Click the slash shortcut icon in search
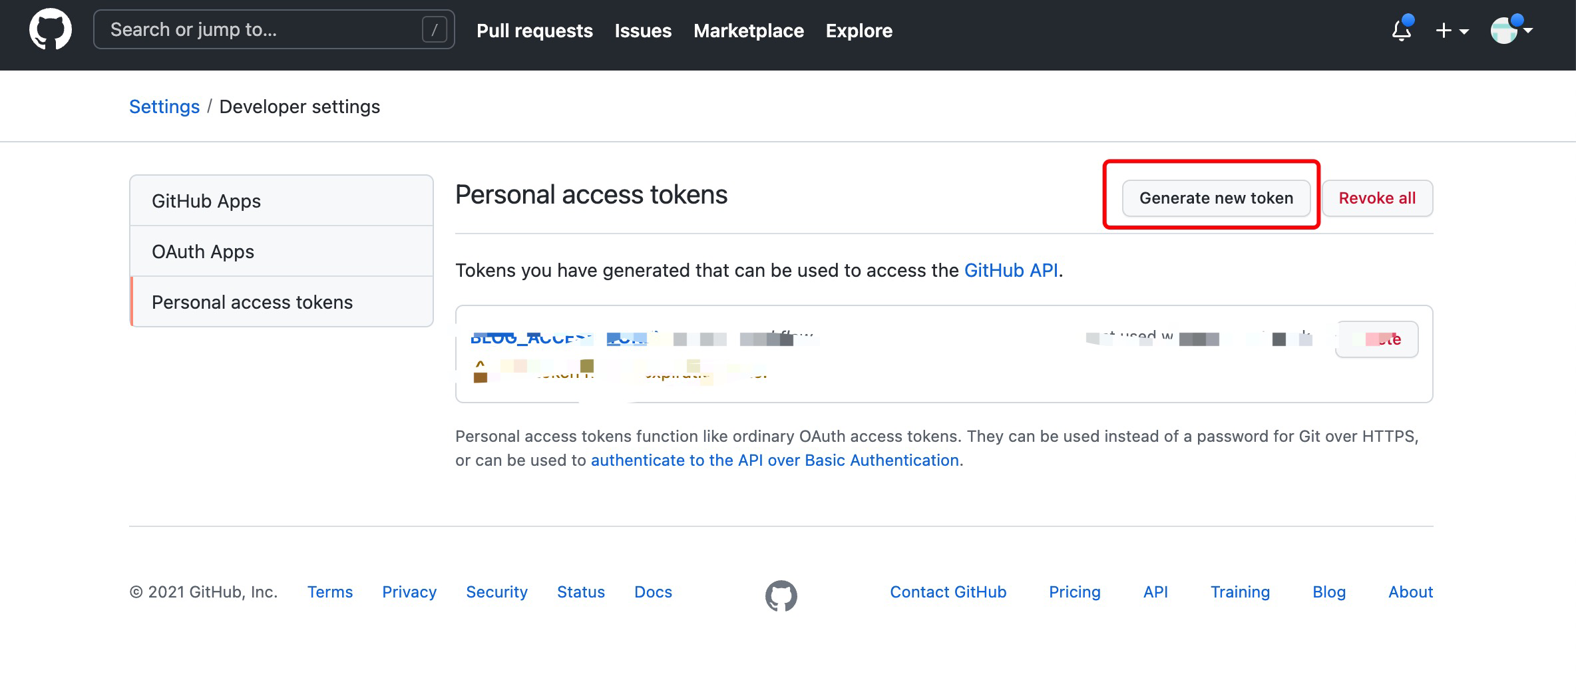This screenshot has width=1576, height=692. click(434, 29)
